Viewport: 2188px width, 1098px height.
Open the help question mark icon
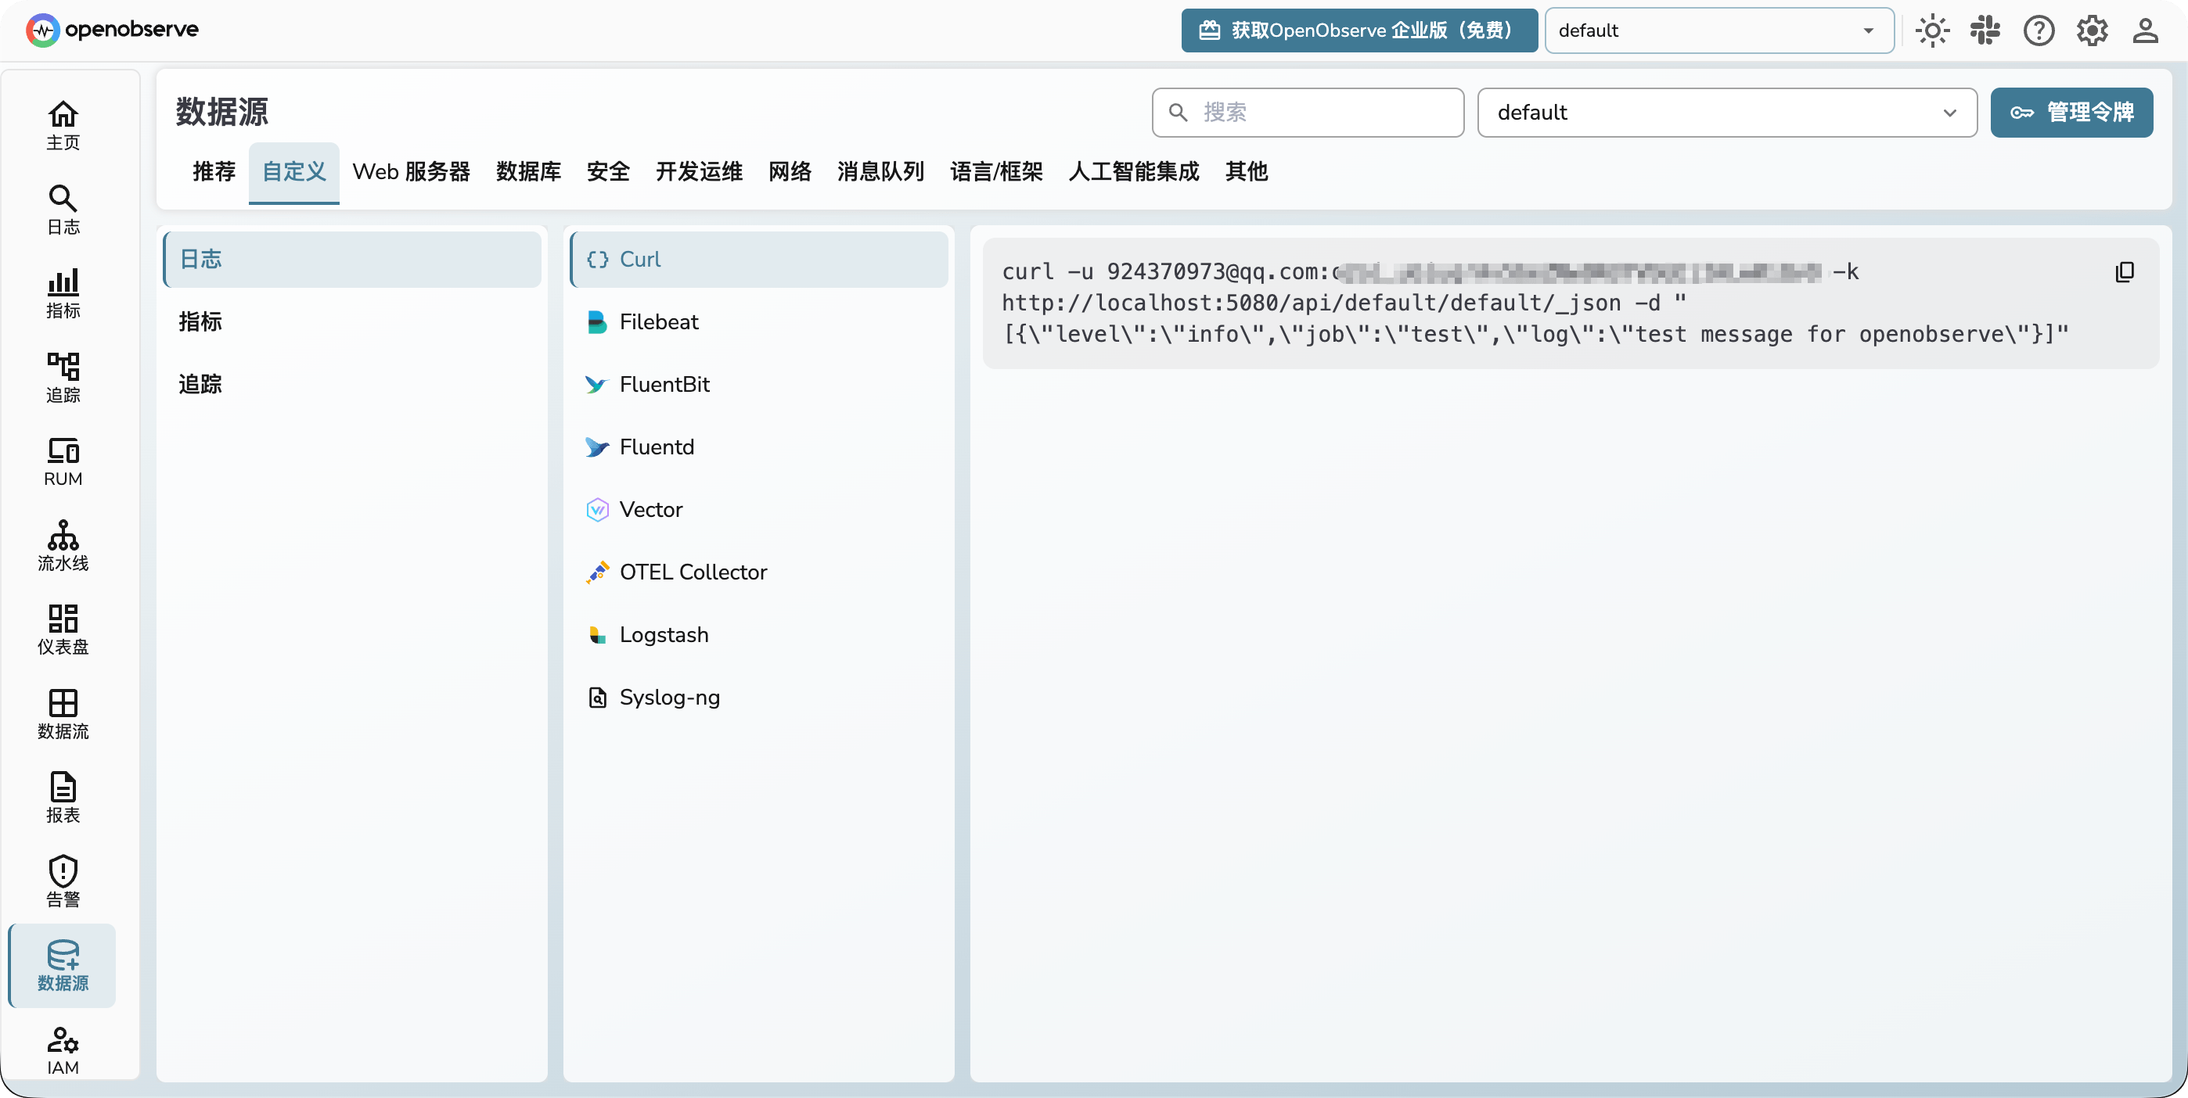(2039, 30)
